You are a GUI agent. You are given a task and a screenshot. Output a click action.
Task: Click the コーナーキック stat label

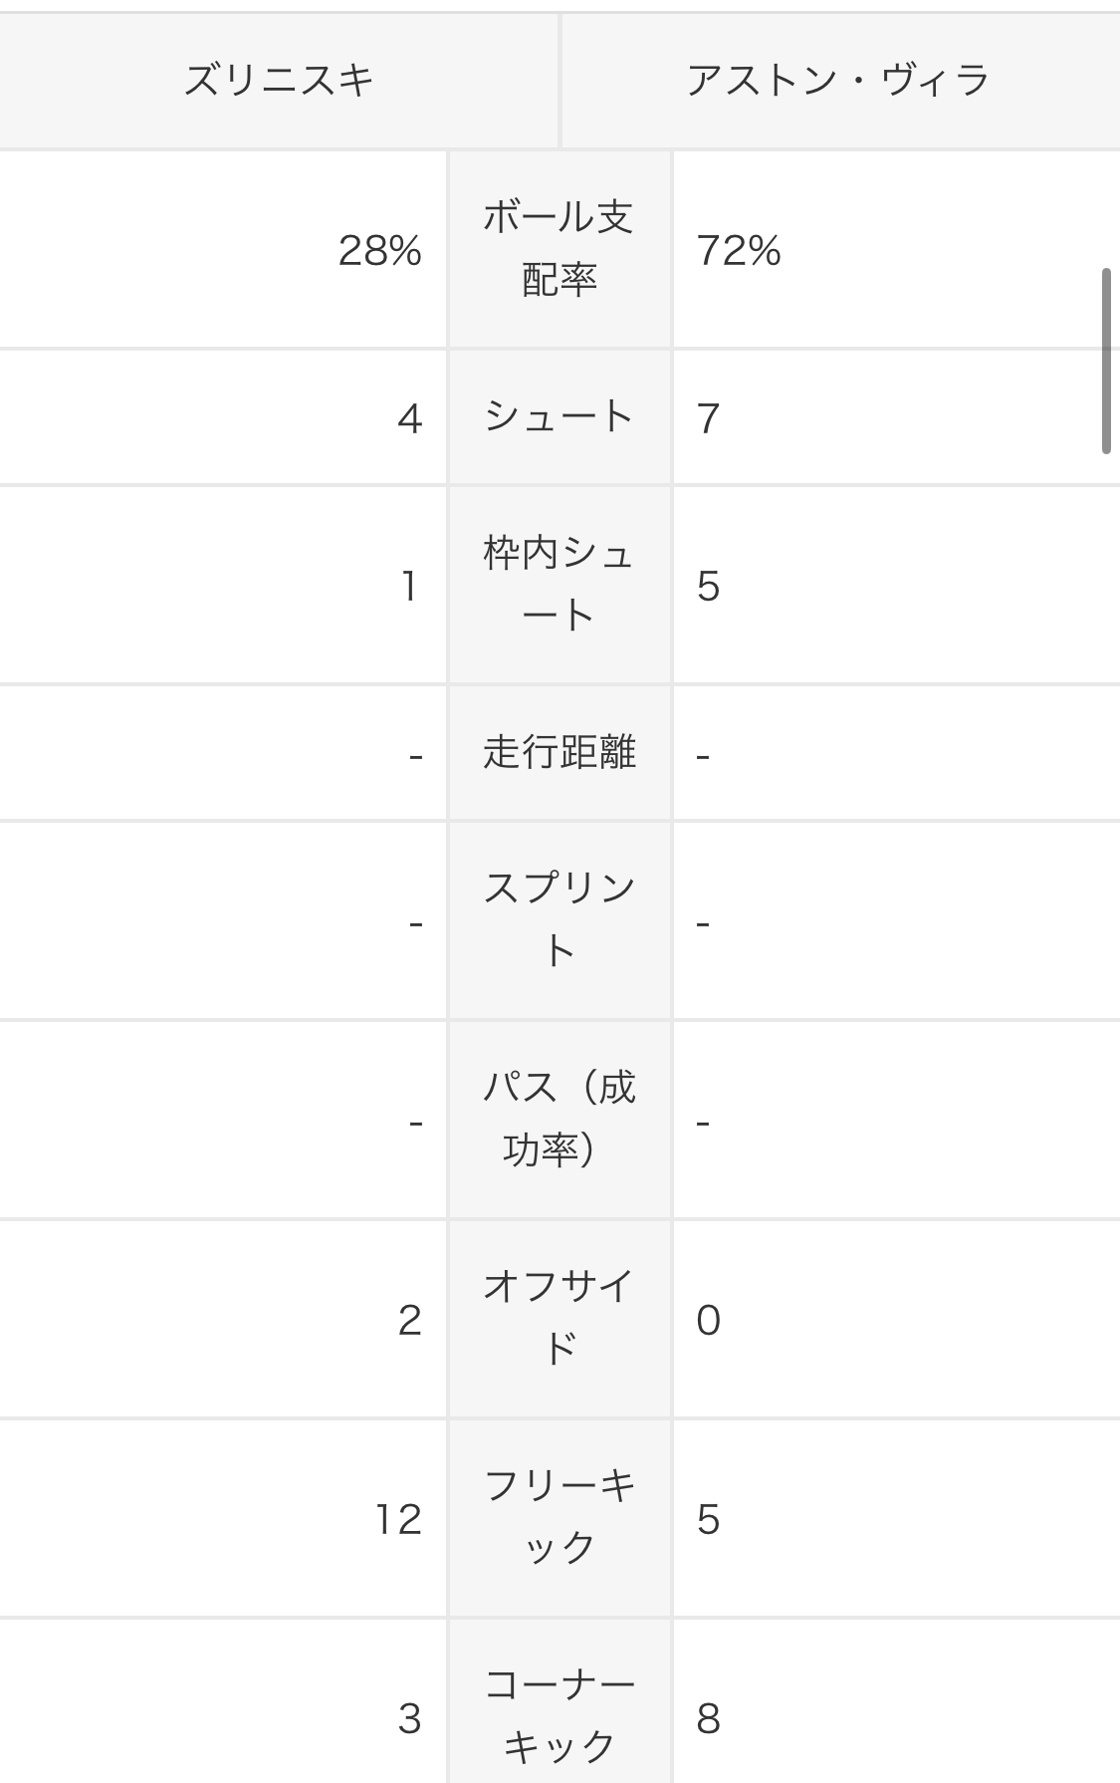(559, 1716)
